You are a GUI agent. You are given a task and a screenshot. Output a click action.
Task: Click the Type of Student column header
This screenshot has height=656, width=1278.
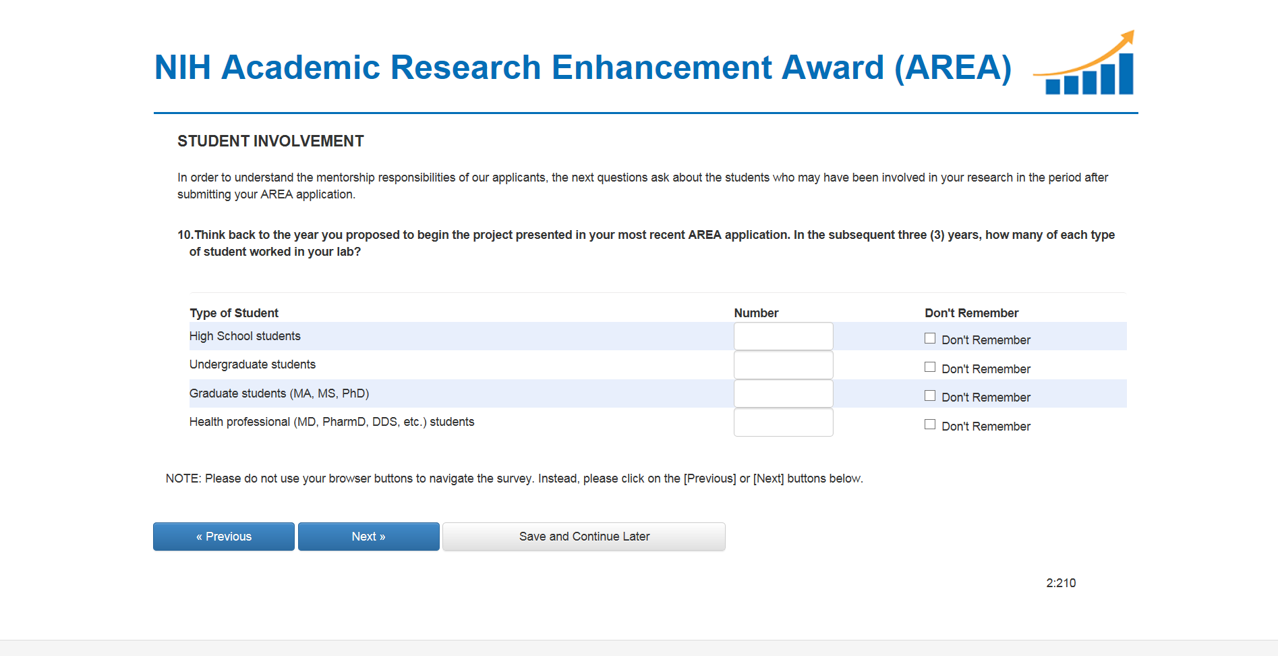234,313
